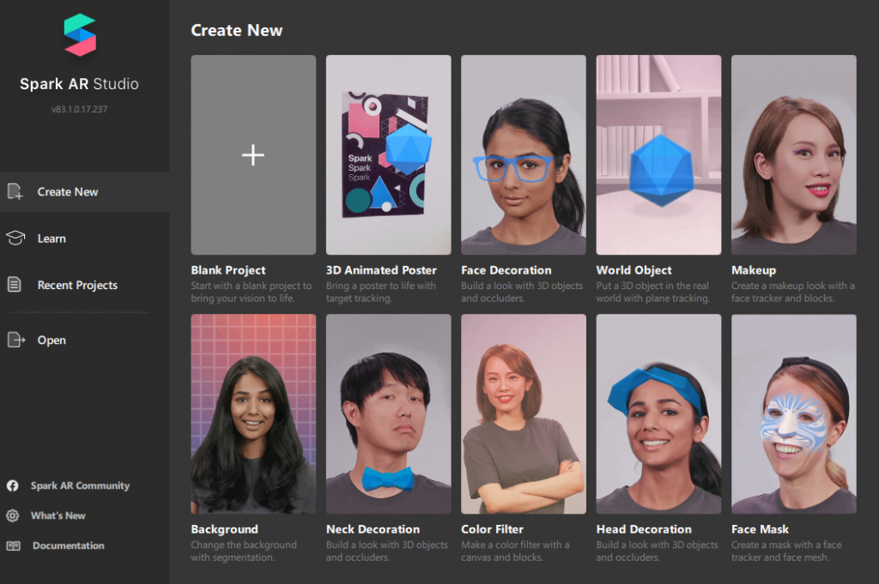Click the Spark AR Studio logo

(x=80, y=35)
